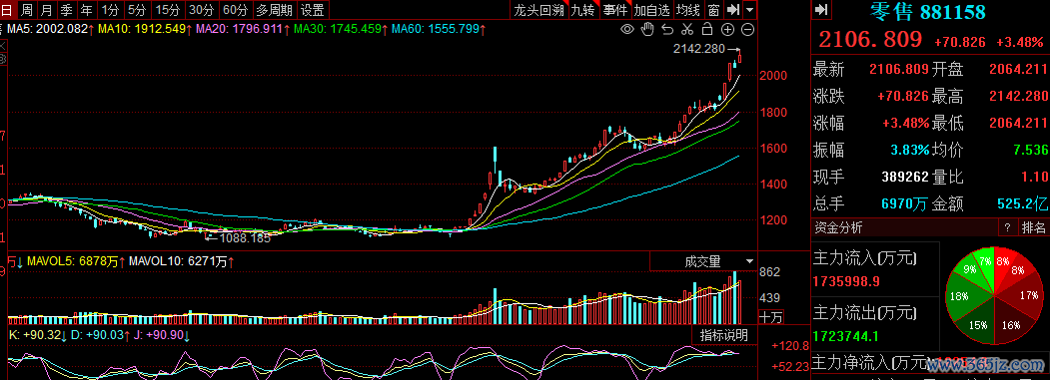
Task: Collapse side panel via arrow icon left of 零售
Action: [x=822, y=9]
